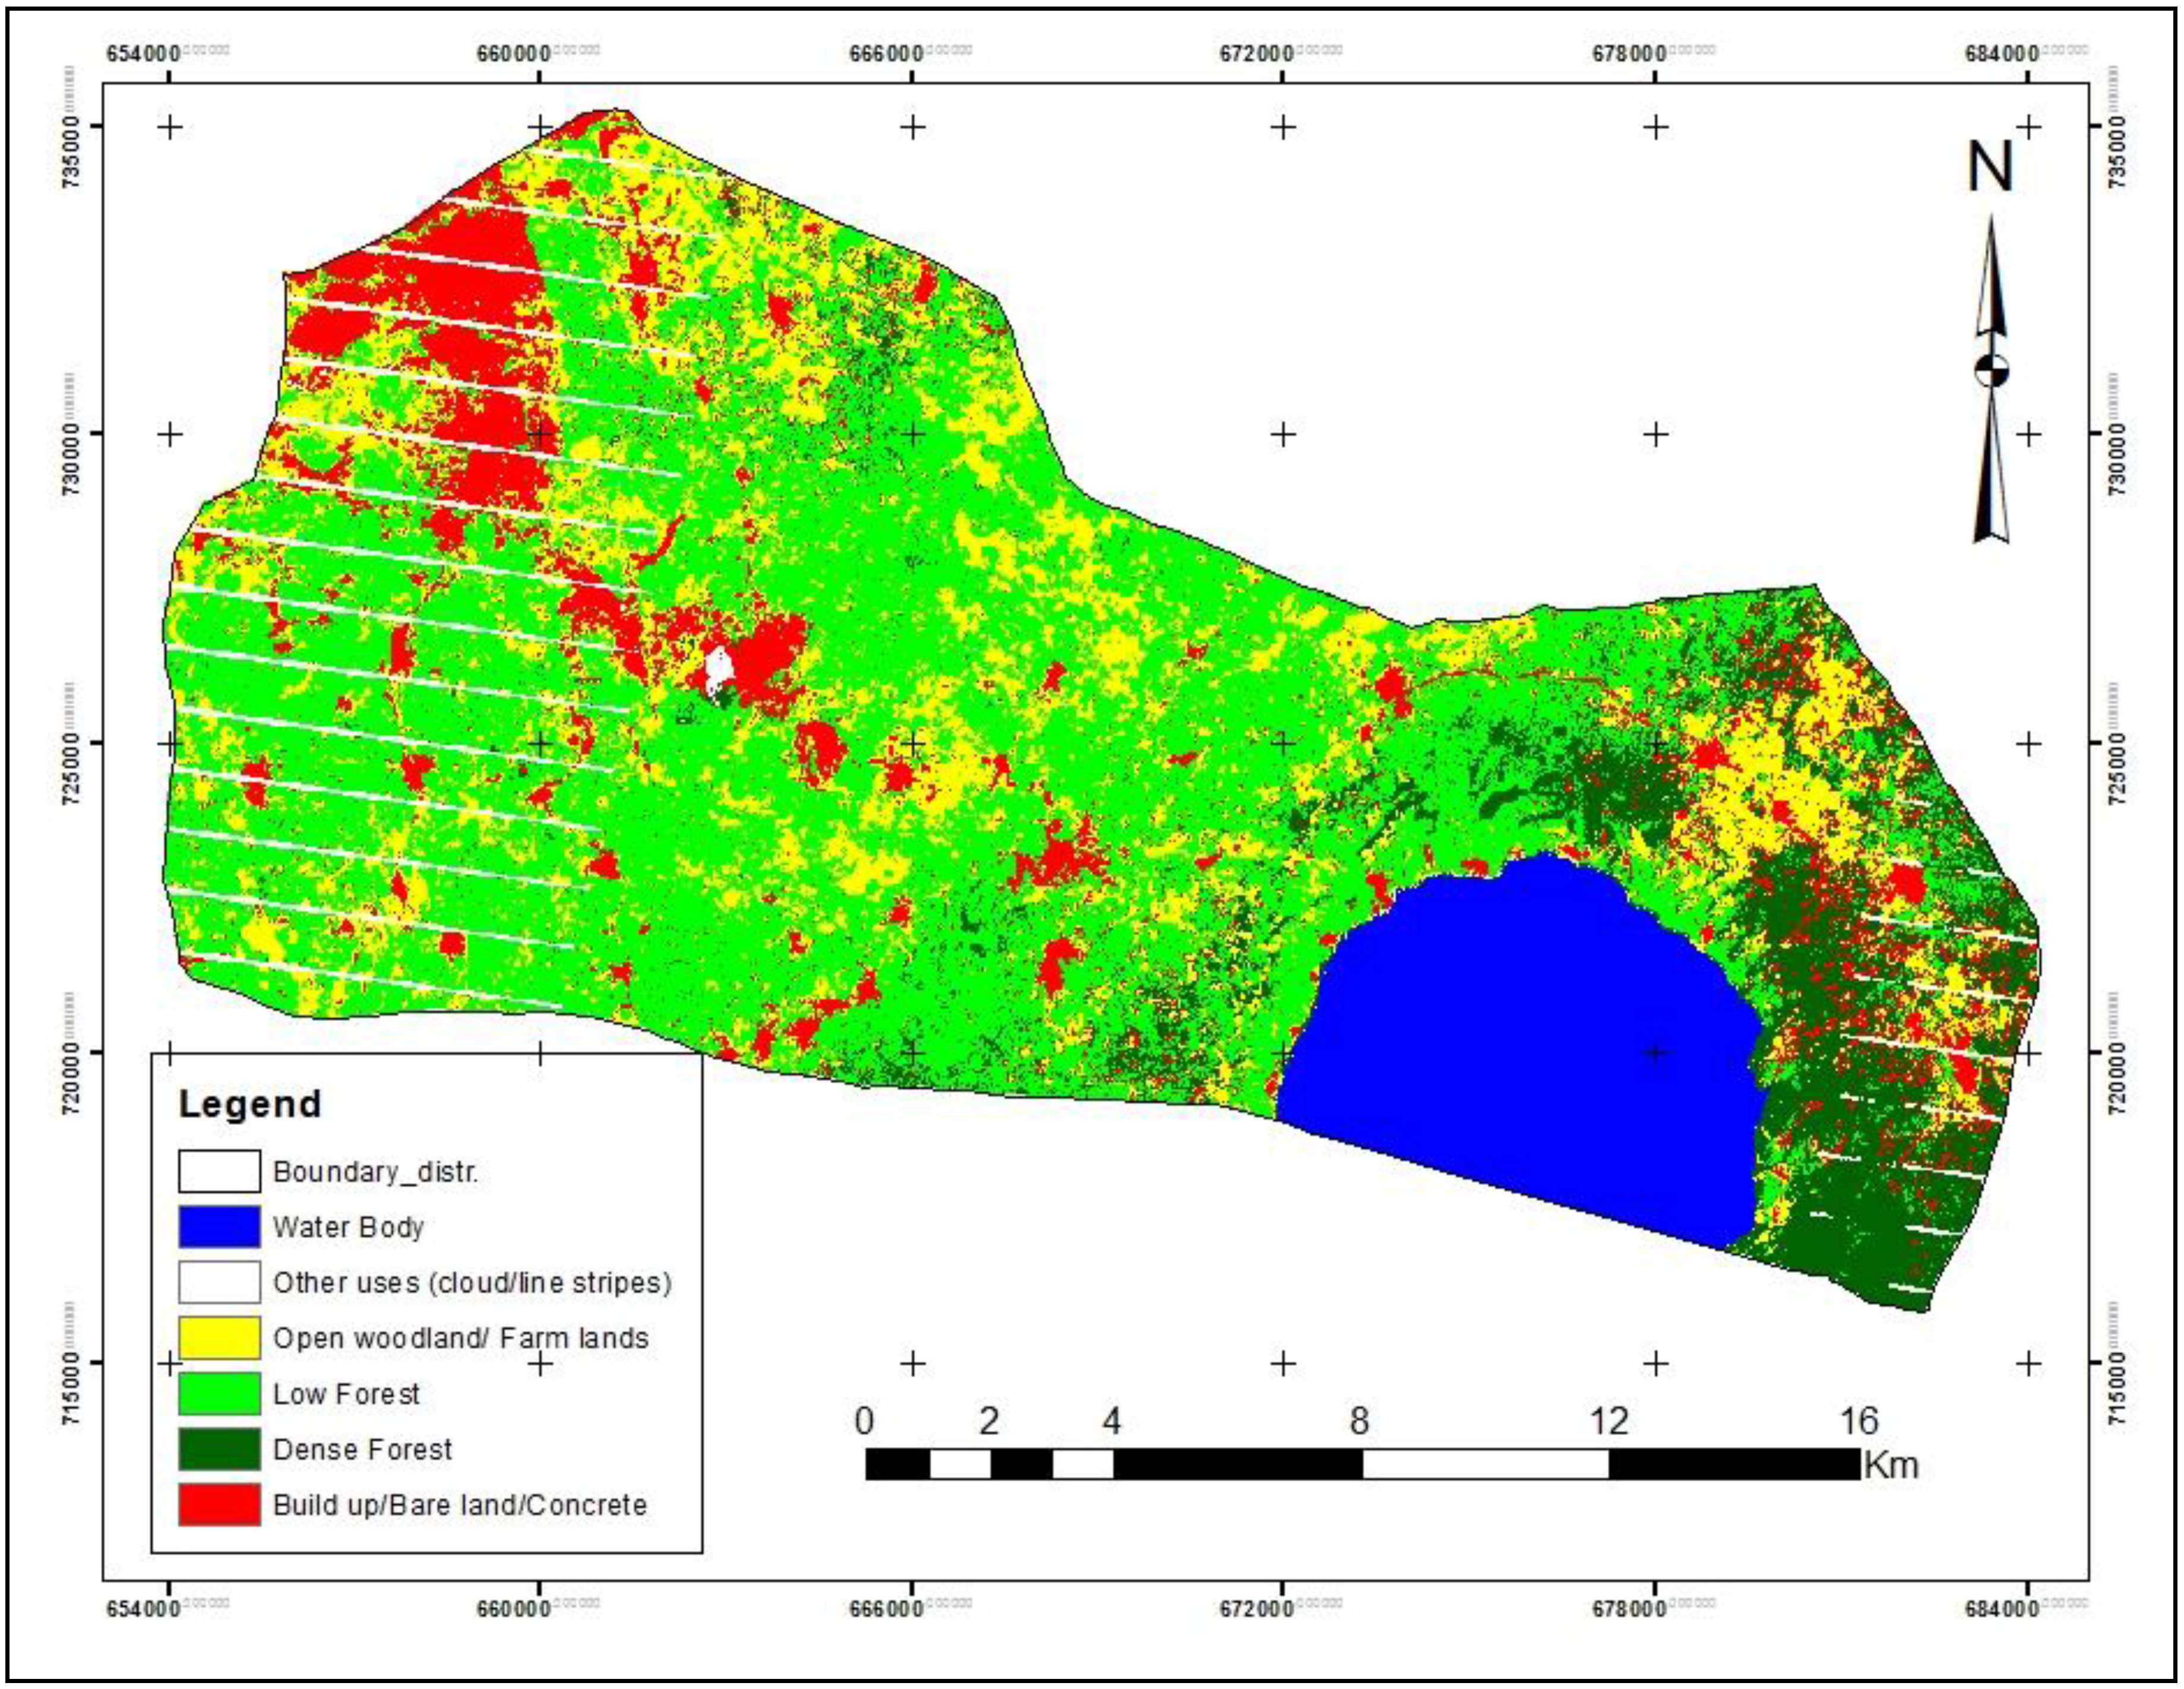Screen dimensions: 2184x1689
Task: Click the Legend title text
Action: pyautogui.click(x=250, y=1104)
